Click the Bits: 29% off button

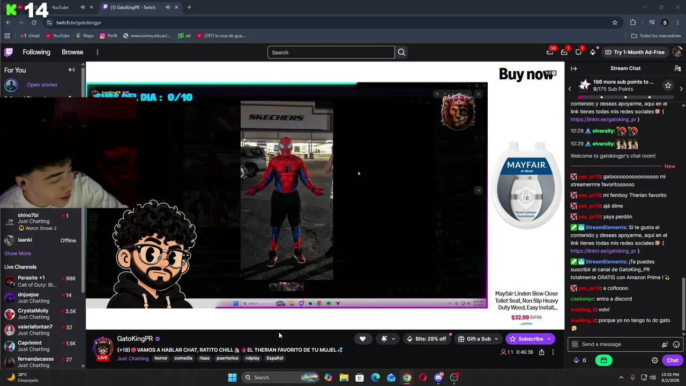pos(427,339)
